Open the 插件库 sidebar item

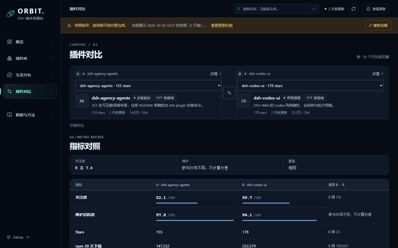[30, 58]
